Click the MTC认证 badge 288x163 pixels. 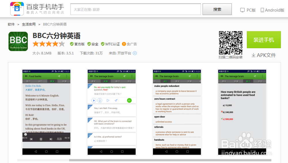[110, 44]
